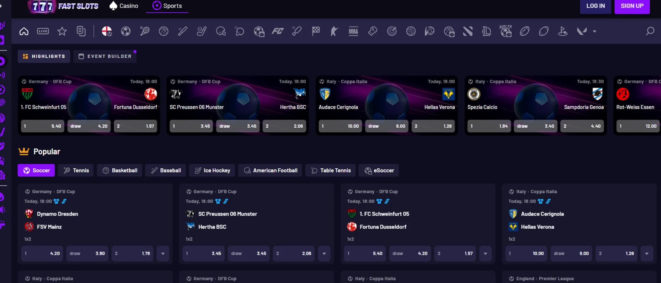
Task: Open the Boxing sports category
Action: 372,31
